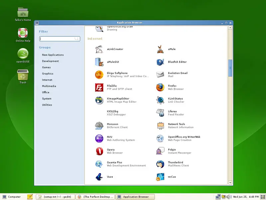Screen dimensions: 266x200
Task: Launch Opera red O icon
Action: (99, 151)
